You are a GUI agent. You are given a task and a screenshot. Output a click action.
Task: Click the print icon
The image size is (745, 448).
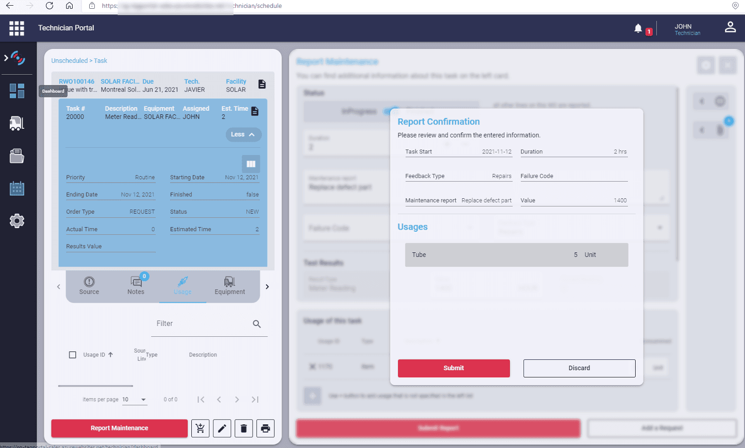coord(266,428)
